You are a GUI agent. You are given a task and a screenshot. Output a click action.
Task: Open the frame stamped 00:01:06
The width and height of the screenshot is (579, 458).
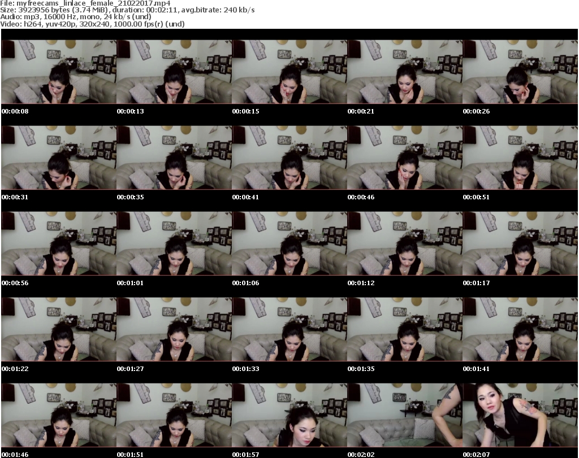click(x=289, y=243)
